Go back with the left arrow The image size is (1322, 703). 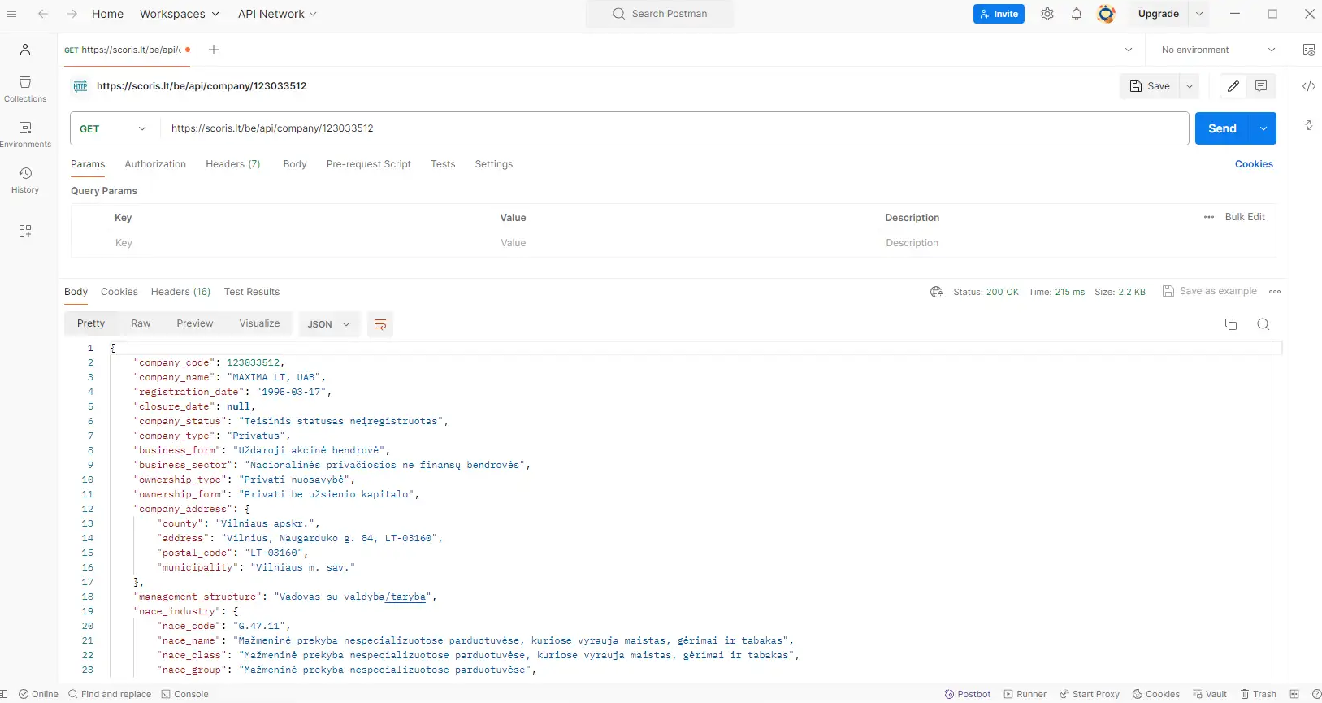click(43, 14)
